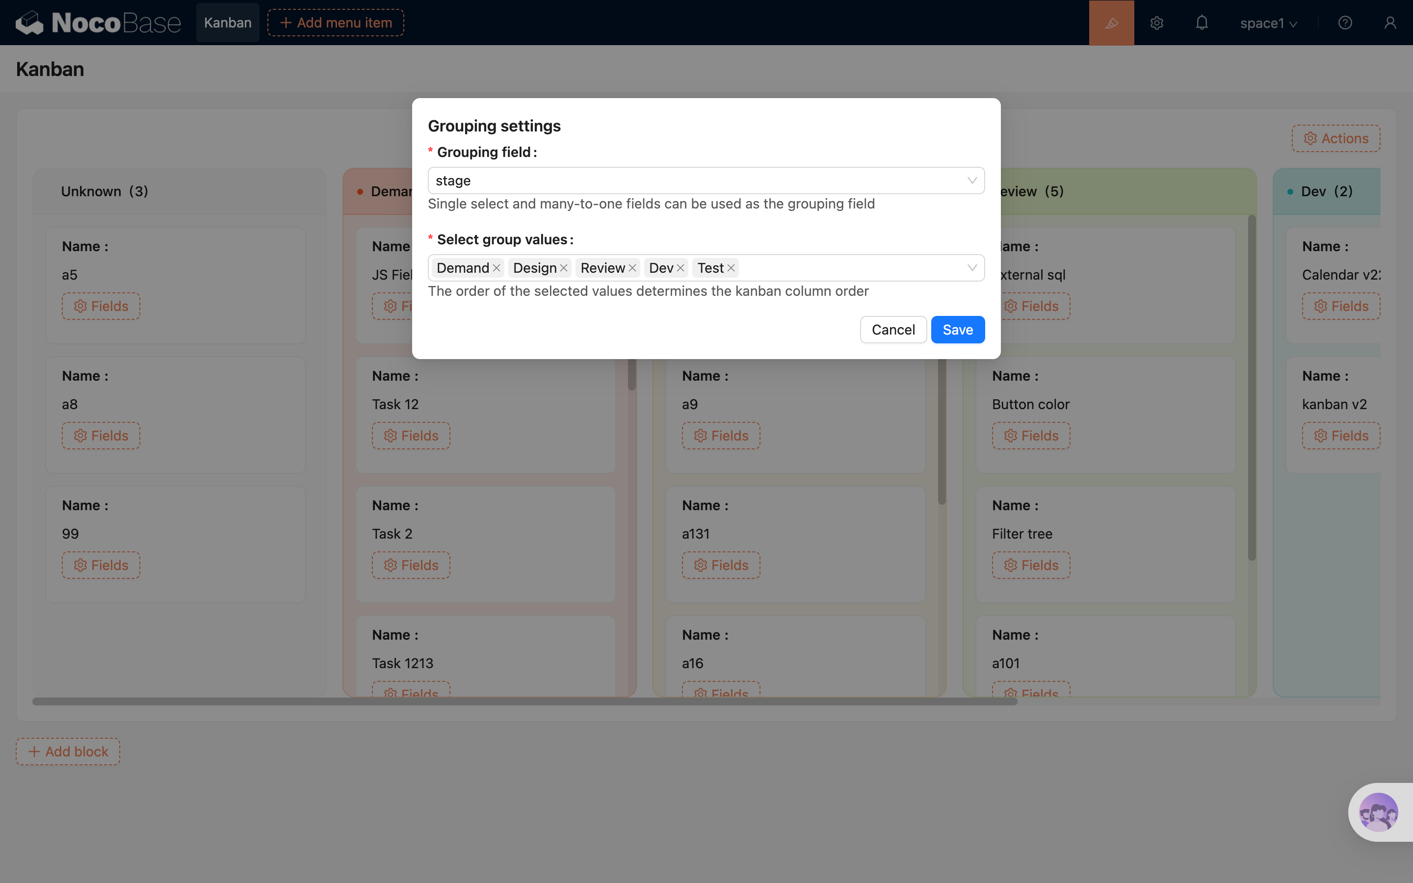Remove the Design tag

point(564,268)
